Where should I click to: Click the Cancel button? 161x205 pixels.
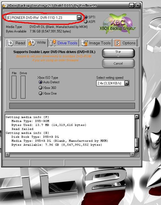[118, 64]
